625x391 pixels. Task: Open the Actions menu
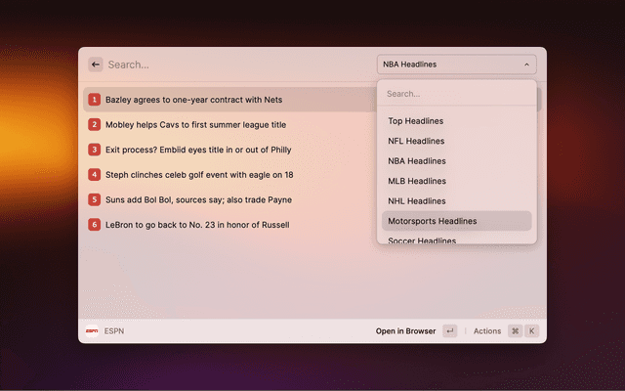(x=487, y=331)
